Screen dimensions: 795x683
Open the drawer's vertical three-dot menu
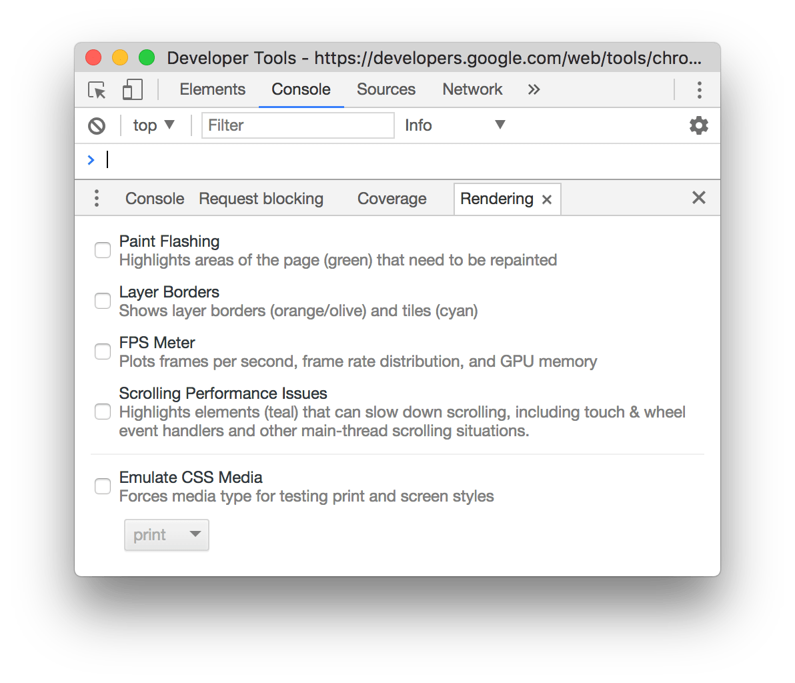[x=97, y=198]
